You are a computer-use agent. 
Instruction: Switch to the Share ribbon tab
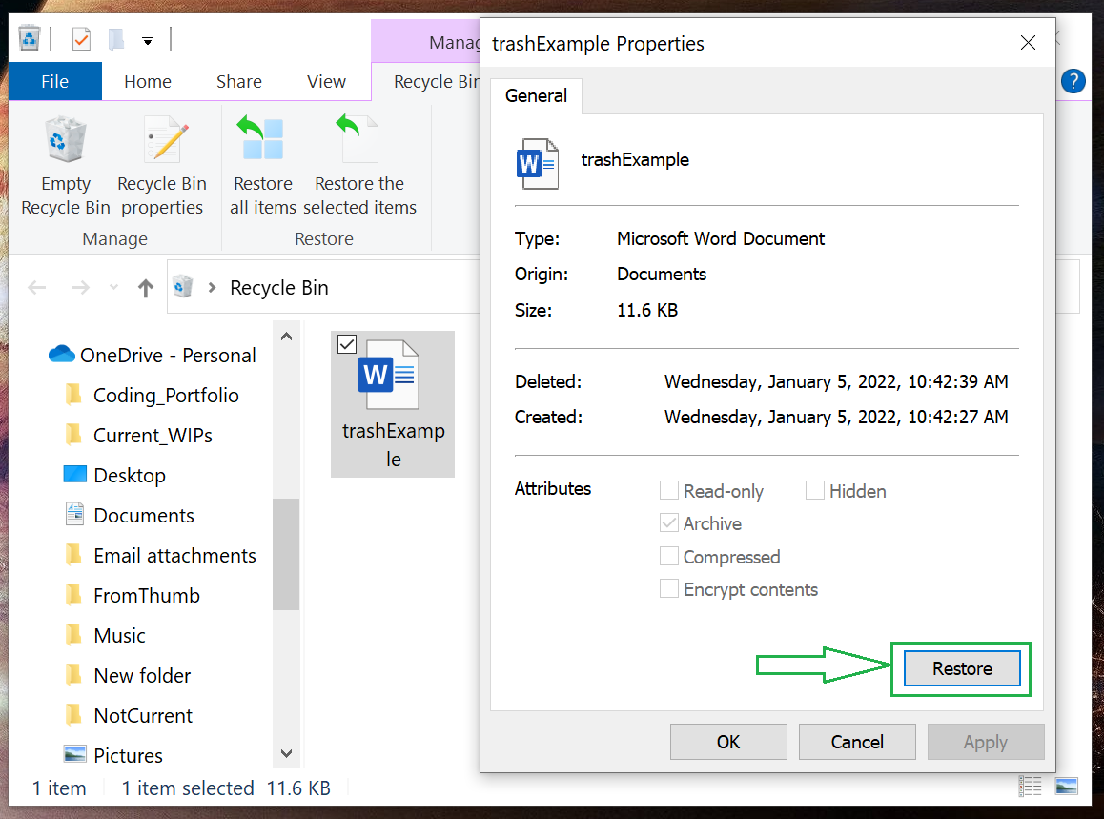239,82
